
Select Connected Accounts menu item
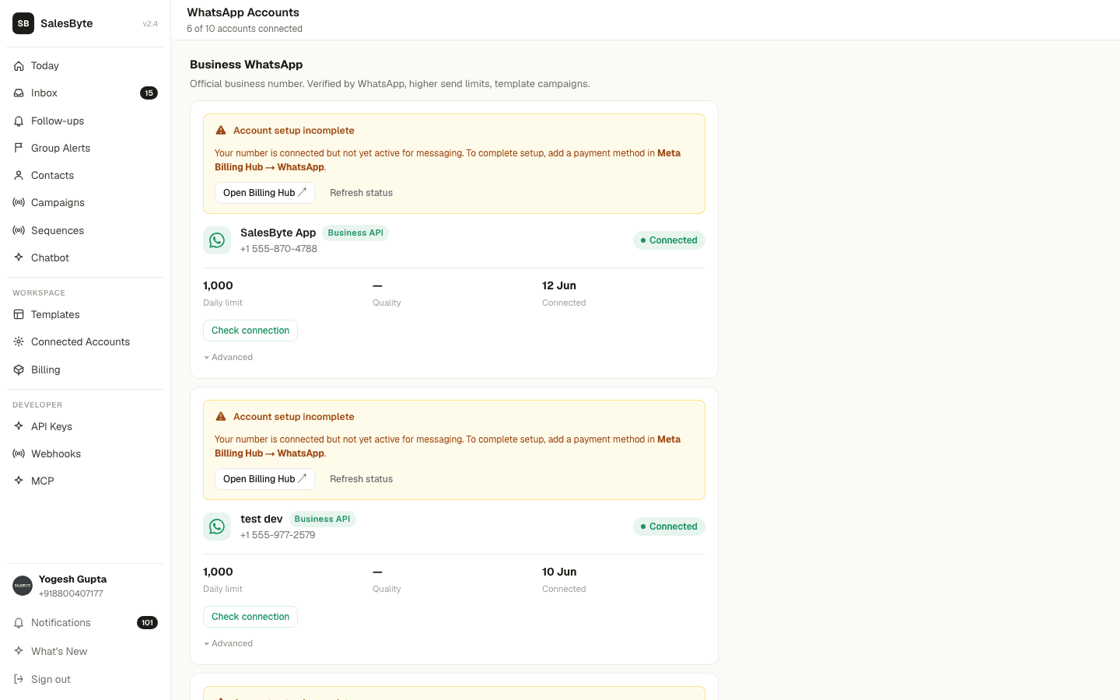tap(85, 342)
